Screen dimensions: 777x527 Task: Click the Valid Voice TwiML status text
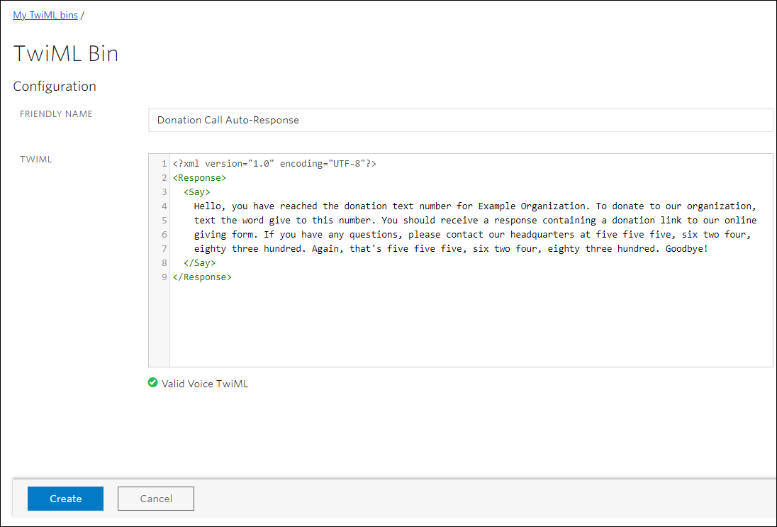point(205,384)
